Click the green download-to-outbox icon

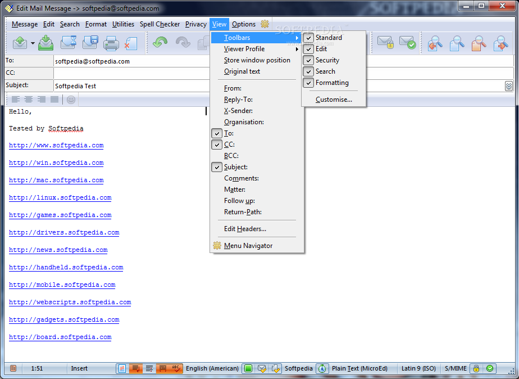(x=45, y=43)
